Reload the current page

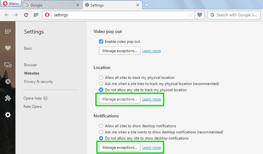click(x=26, y=15)
